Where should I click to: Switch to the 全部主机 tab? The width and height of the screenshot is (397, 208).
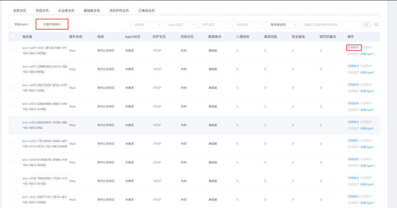(x=19, y=11)
